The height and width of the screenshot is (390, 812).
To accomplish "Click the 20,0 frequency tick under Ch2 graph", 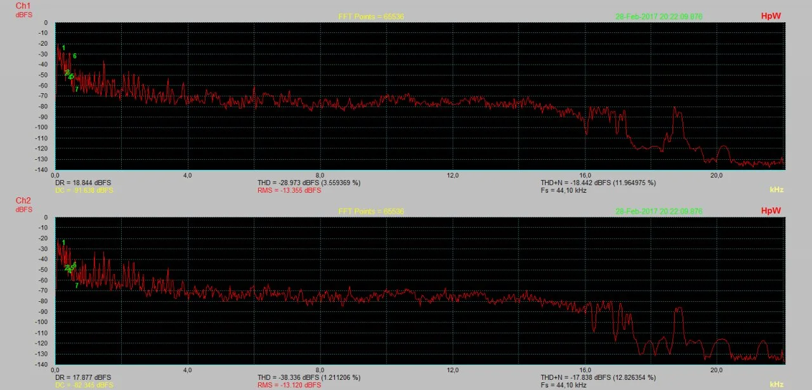I will click(x=717, y=370).
